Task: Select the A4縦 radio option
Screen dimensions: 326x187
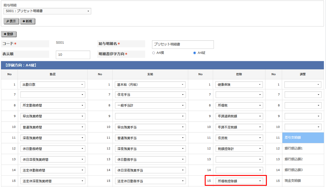Action: (195, 53)
